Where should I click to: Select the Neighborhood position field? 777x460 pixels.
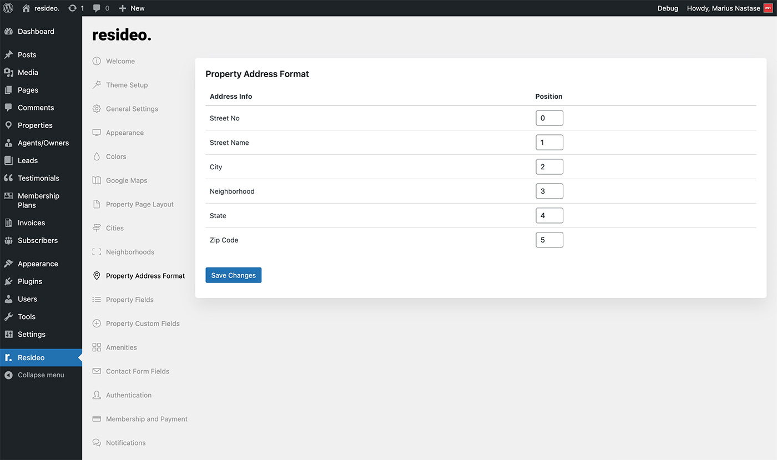tap(549, 191)
